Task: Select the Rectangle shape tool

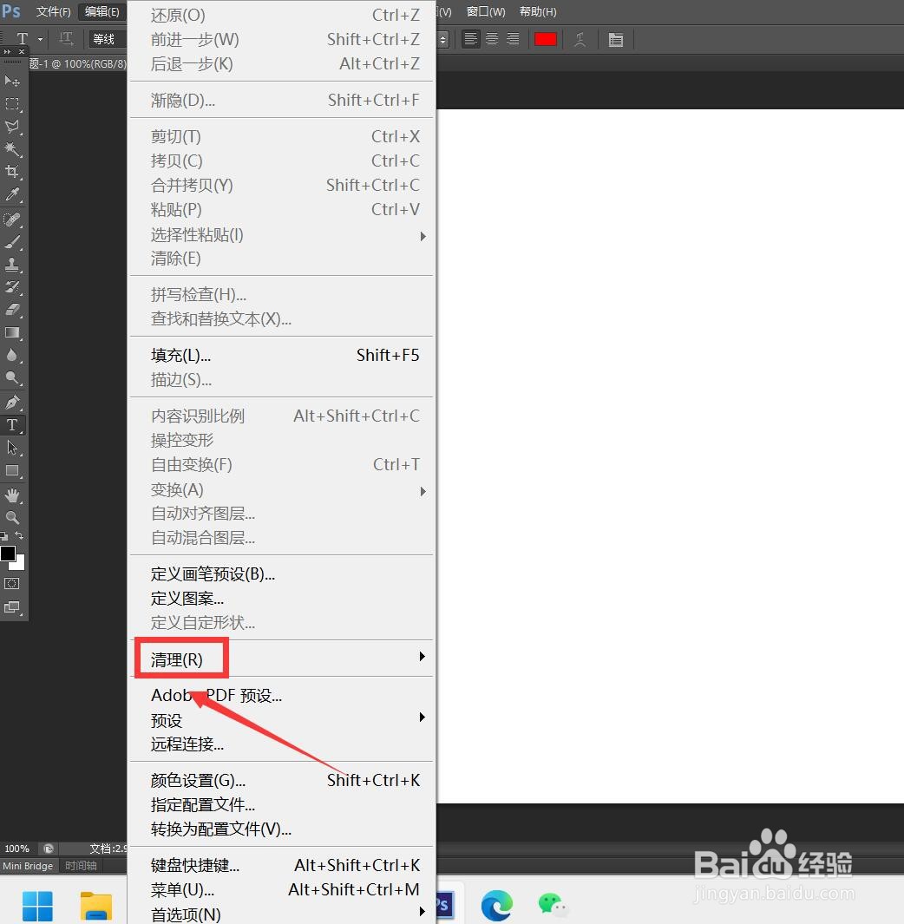Action: tap(12, 471)
